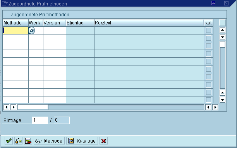
Task: Tick the Kat checkbox in third row
Action: (208, 46)
